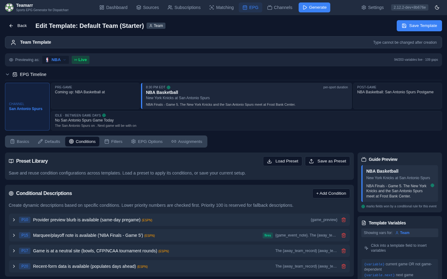Open the Matching page
447x279 pixels.
tap(222, 7)
